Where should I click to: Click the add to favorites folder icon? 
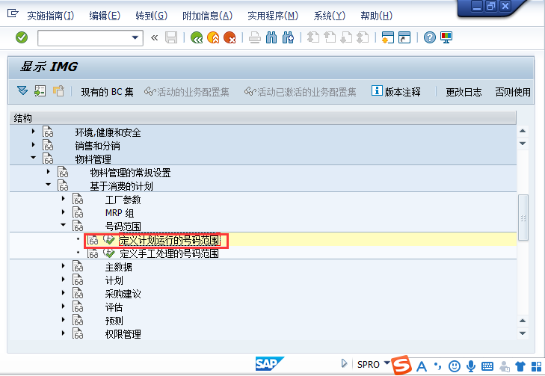pos(58,91)
